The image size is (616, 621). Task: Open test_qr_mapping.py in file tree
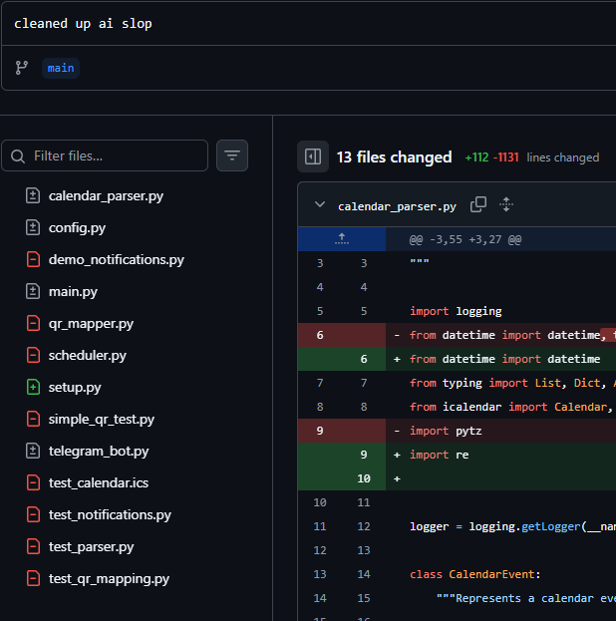(109, 578)
